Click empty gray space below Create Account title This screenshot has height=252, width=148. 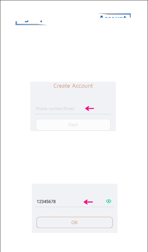point(73,96)
